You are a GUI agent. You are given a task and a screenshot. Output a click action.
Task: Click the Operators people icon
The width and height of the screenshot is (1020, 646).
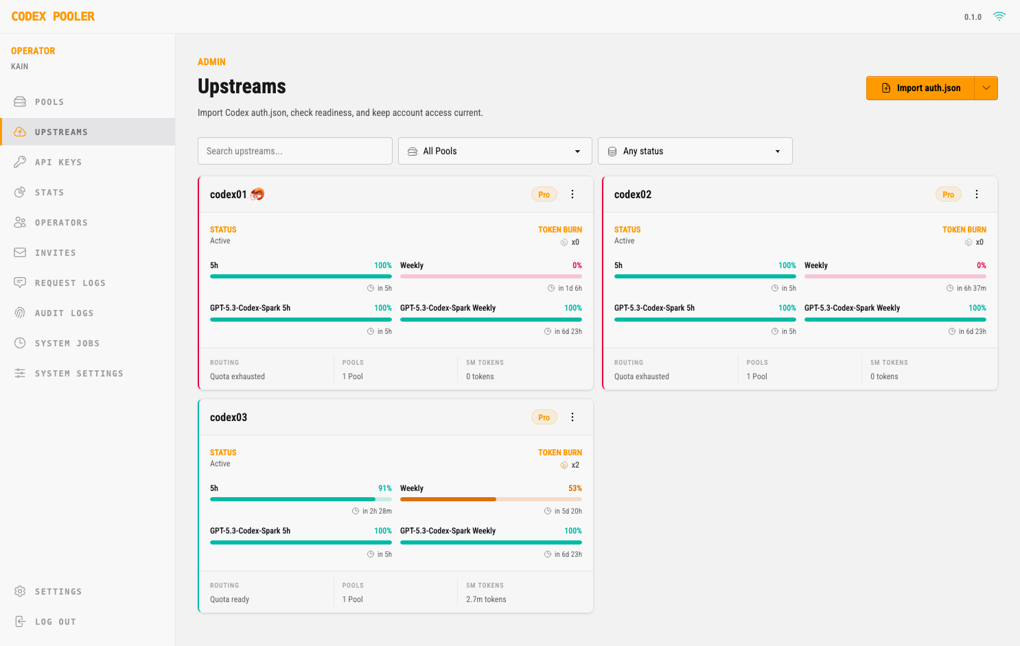(x=20, y=222)
